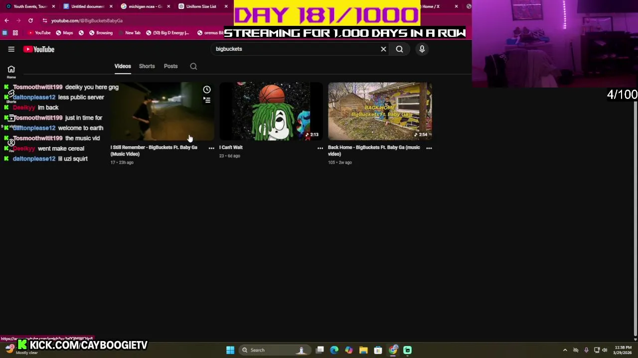The width and height of the screenshot is (638, 358).
Task: Close the Youth Events browser tab
Action: click(x=53, y=6)
